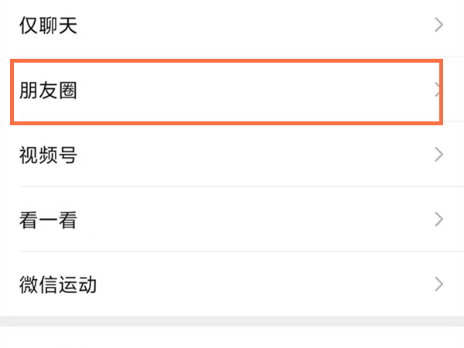464x348 pixels.
Task: Click the orange highlighted box around 朋友圈
Action: click(226, 62)
